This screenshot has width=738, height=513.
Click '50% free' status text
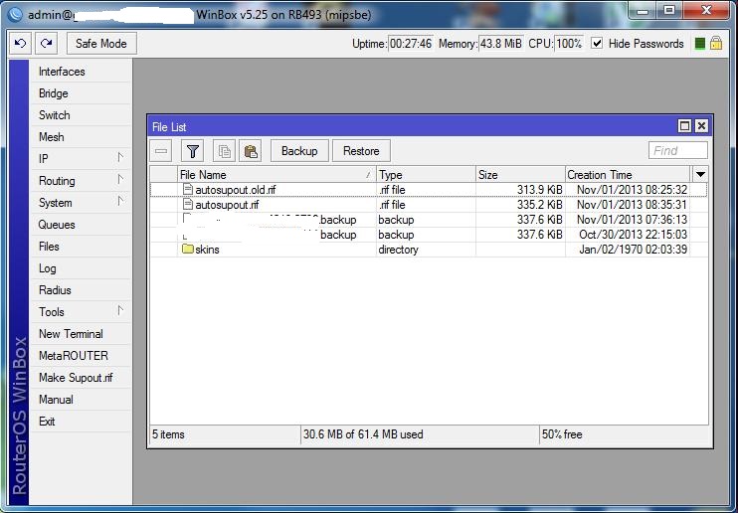point(562,434)
